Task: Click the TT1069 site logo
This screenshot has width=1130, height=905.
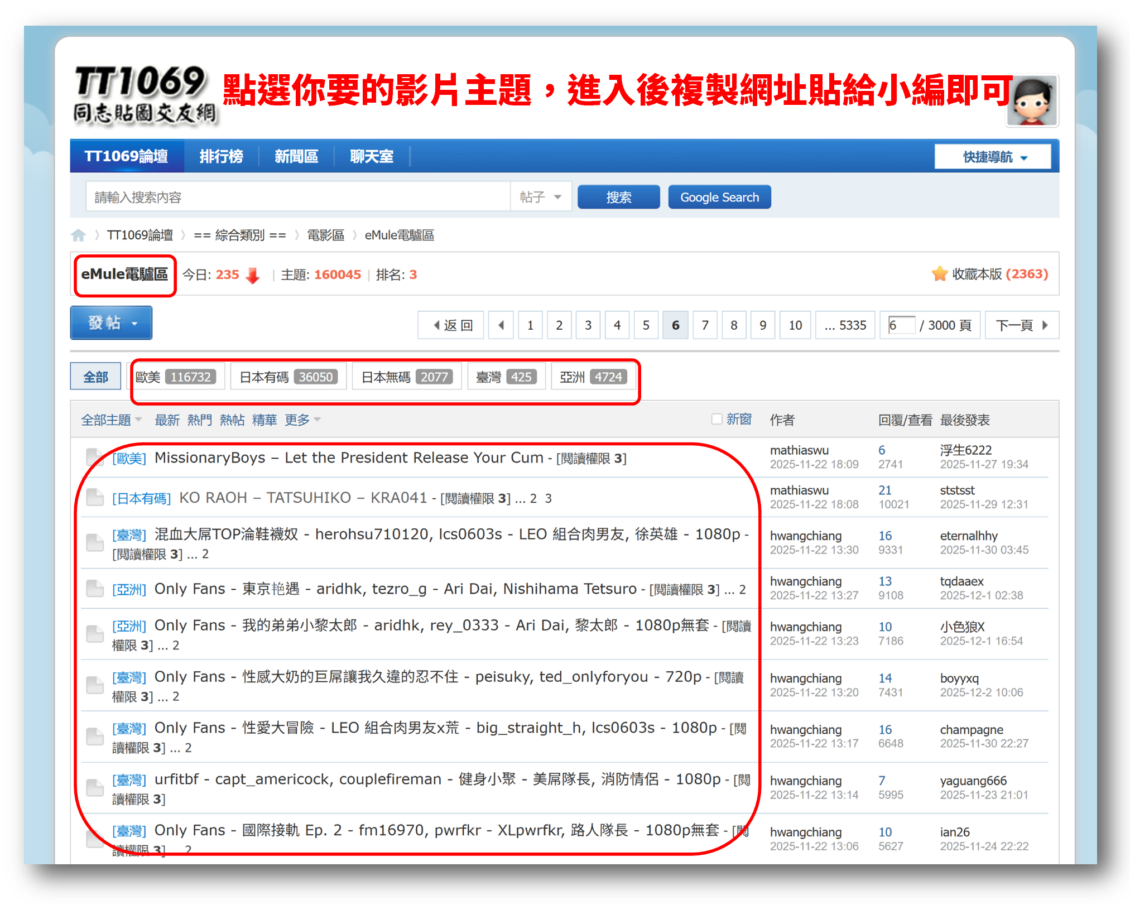Action: pyautogui.click(x=144, y=94)
